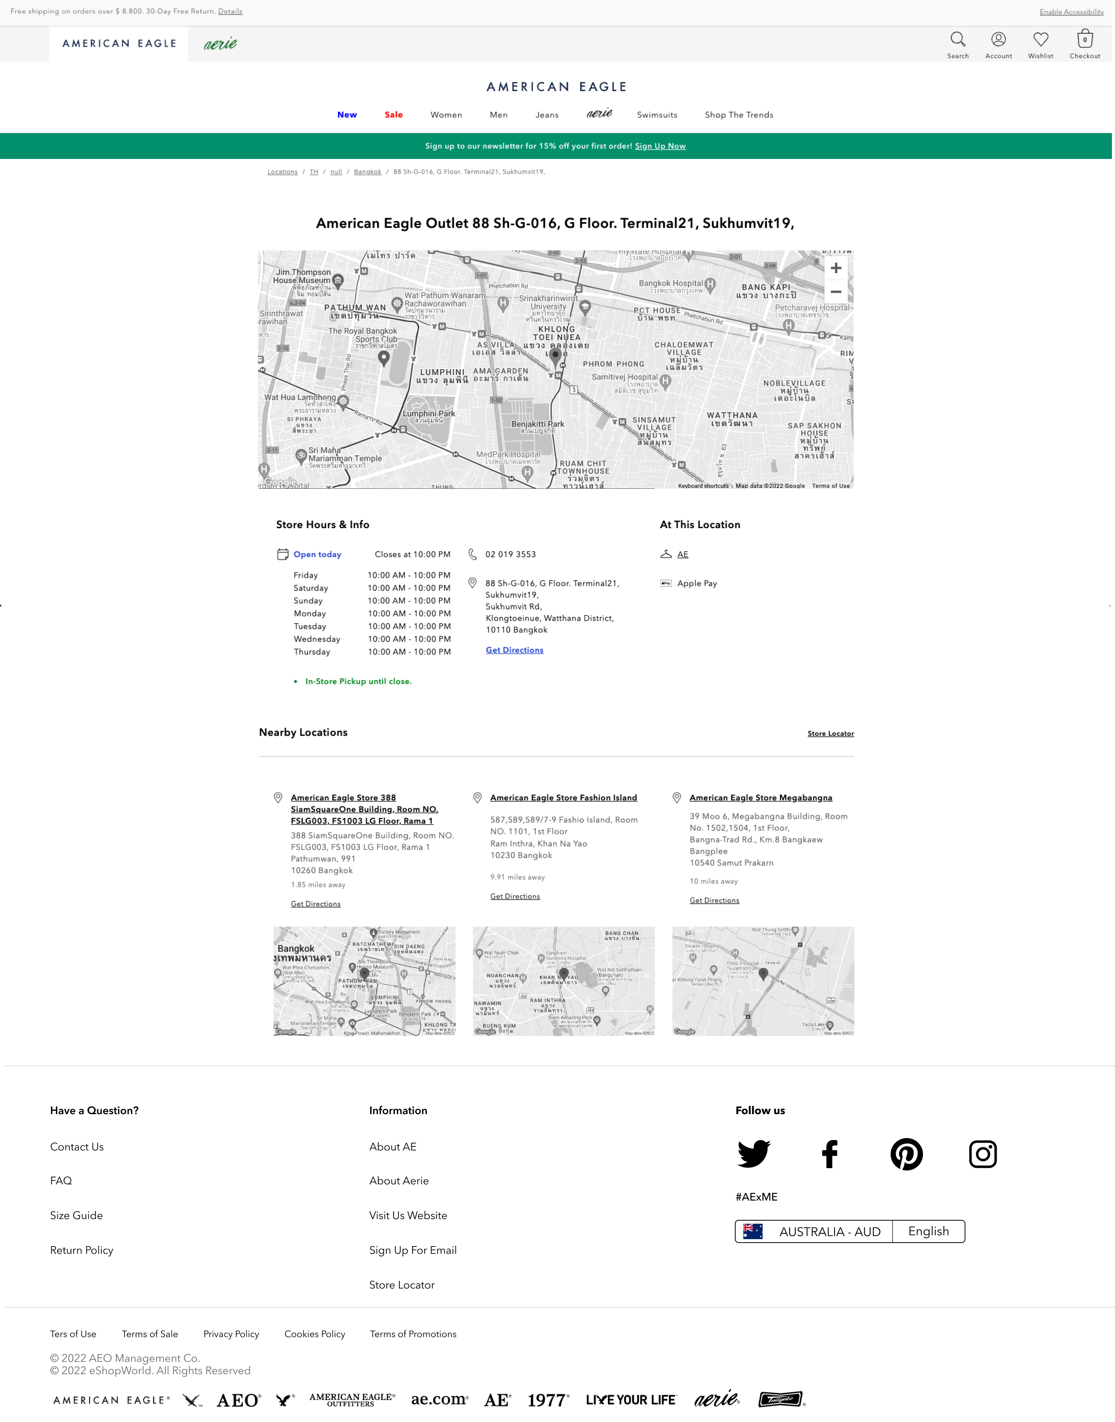The height and width of the screenshot is (1422, 1115).
Task: Click the Australian flag icon
Action: point(753,1231)
